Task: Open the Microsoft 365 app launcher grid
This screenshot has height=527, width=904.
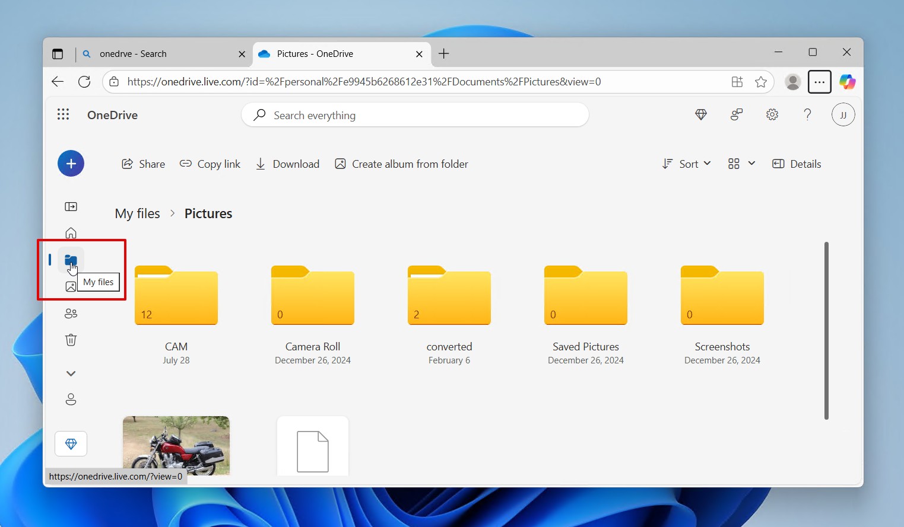Action: pos(63,114)
